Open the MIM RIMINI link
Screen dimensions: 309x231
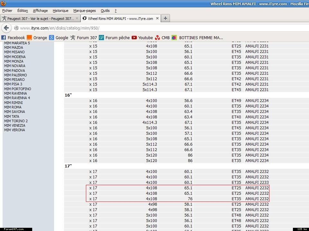tap(13, 103)
